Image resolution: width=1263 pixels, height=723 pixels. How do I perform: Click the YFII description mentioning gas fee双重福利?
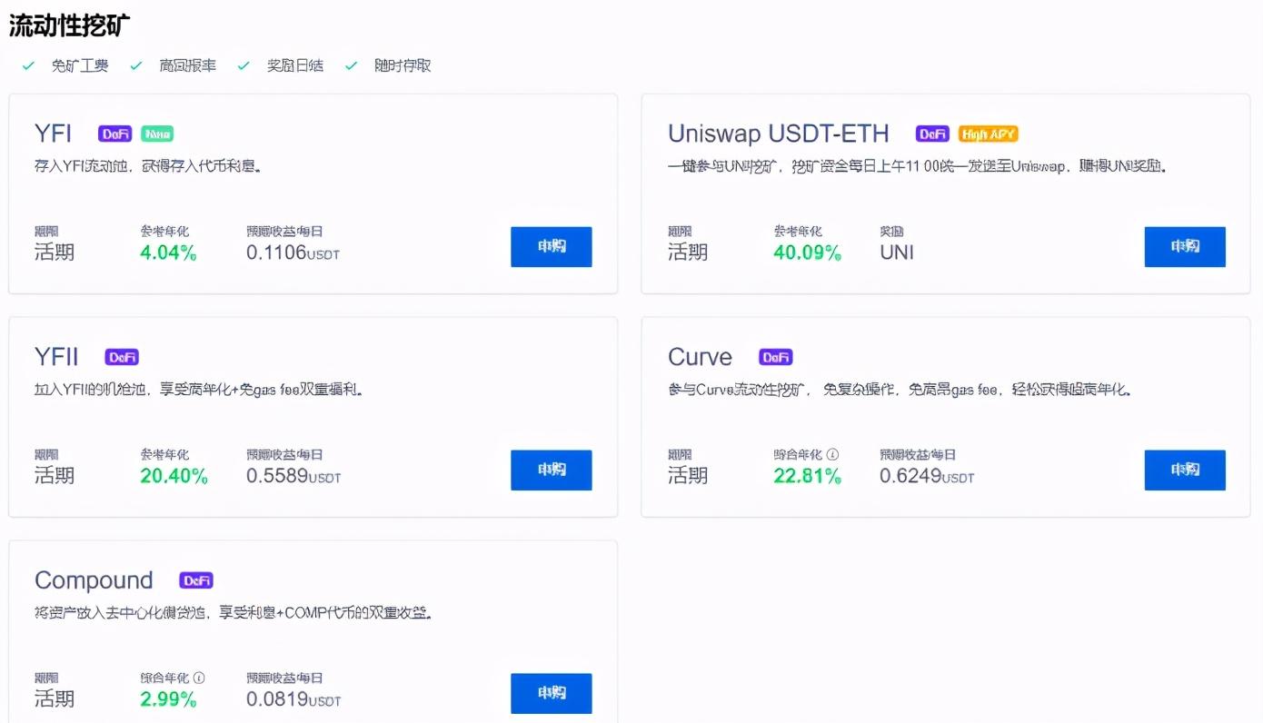pyautogui.click(x=200, y=390)
